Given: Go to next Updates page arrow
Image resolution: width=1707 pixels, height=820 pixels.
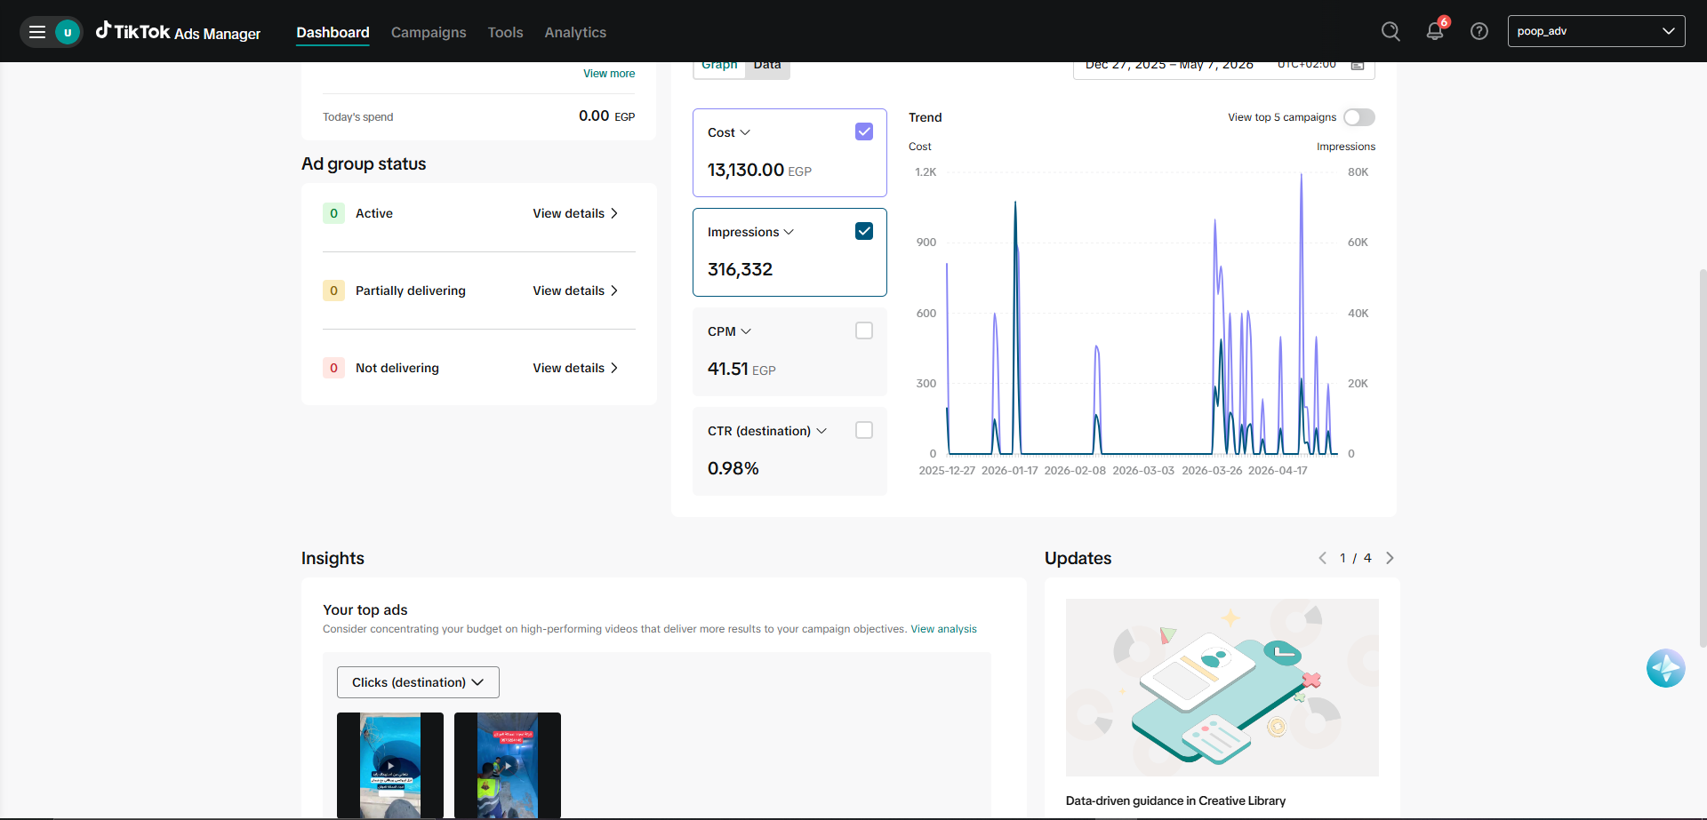Looking at the screenshot, I should (x=1390, y=558).
